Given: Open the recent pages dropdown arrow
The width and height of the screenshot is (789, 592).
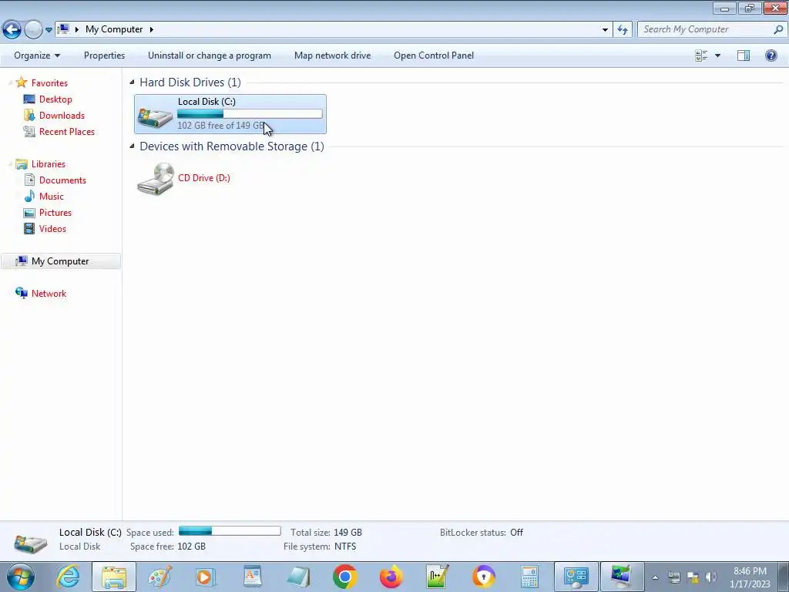Looking at the screenshot, I should click(49, 30).
